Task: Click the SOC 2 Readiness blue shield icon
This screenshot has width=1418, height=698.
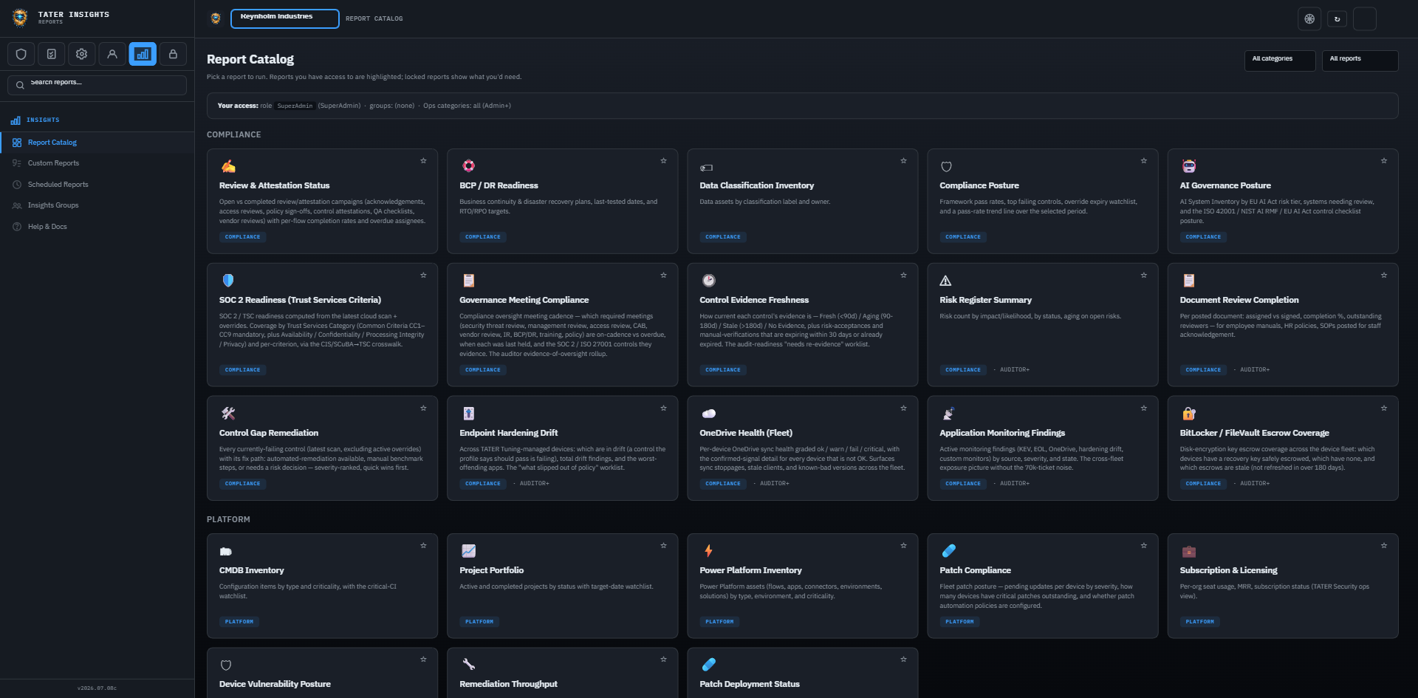Action: (228, 281)
